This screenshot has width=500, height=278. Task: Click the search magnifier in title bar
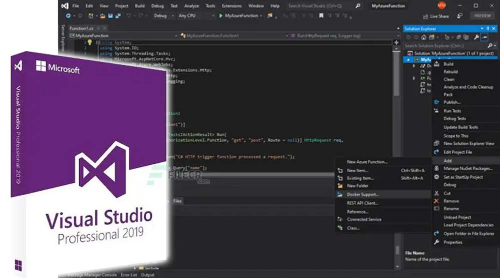(358, 5)
